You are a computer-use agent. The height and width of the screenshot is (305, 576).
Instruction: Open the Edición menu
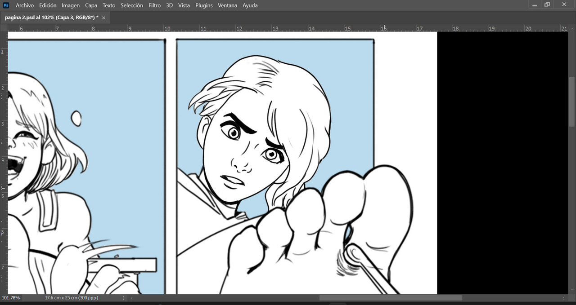(48, 5)
